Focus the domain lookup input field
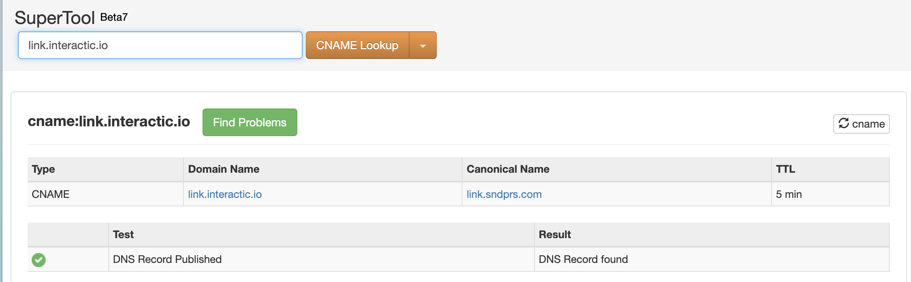 pos(160,46)
